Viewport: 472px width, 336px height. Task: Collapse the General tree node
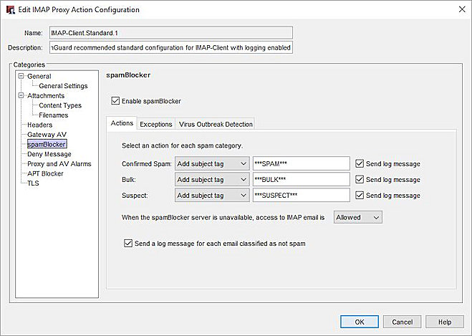coord(21,77)
